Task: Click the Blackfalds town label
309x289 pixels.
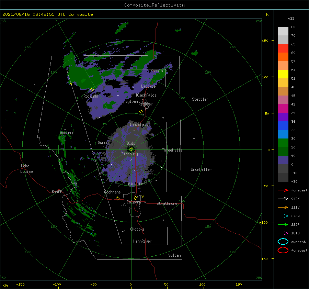Action: (146, 95)
